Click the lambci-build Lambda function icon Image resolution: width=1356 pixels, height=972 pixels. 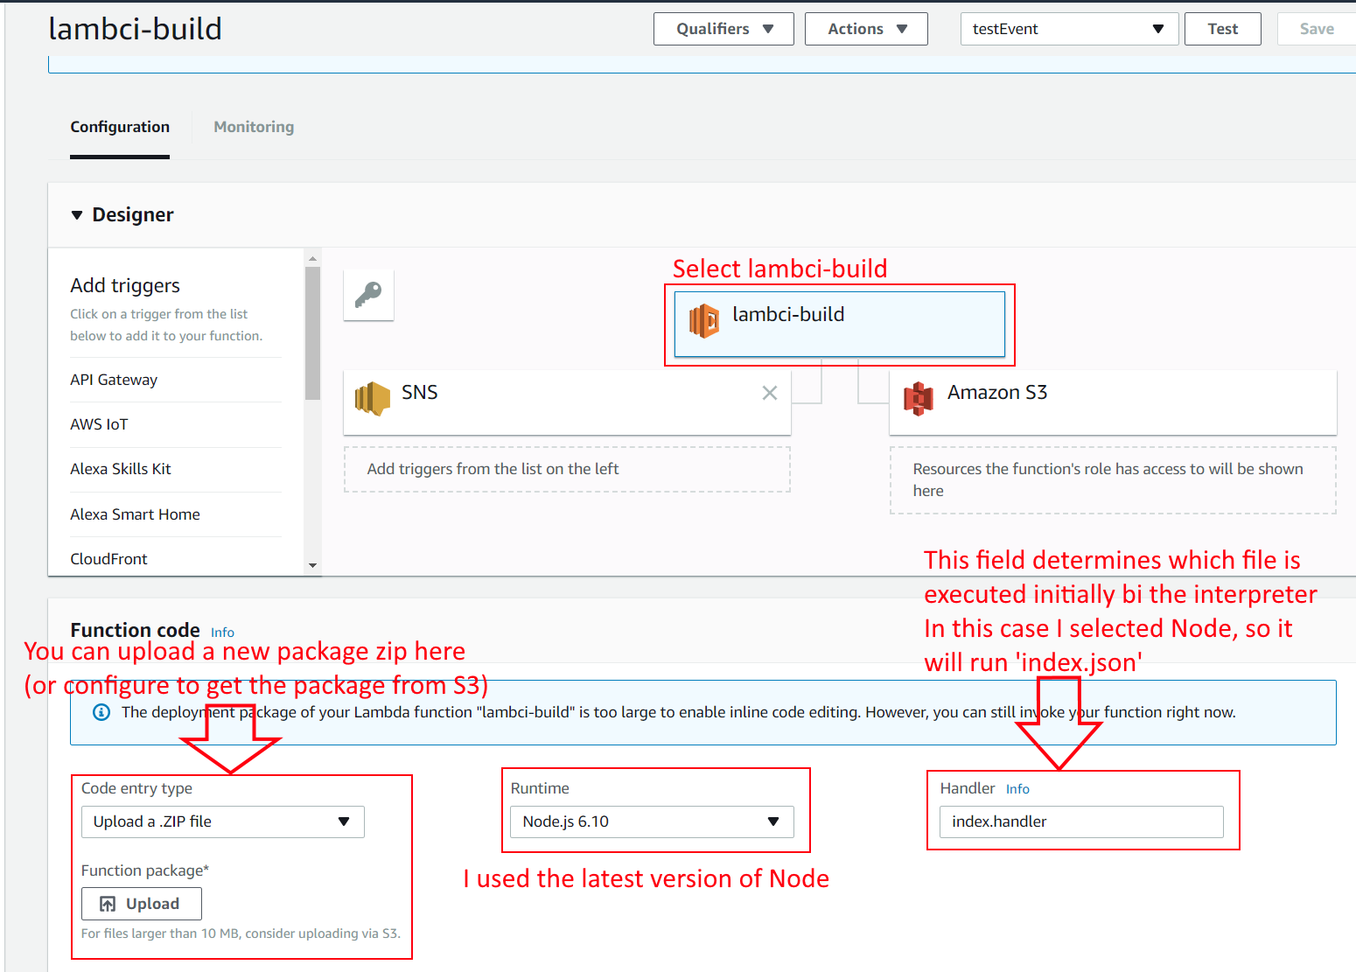[x=704, y=321]
